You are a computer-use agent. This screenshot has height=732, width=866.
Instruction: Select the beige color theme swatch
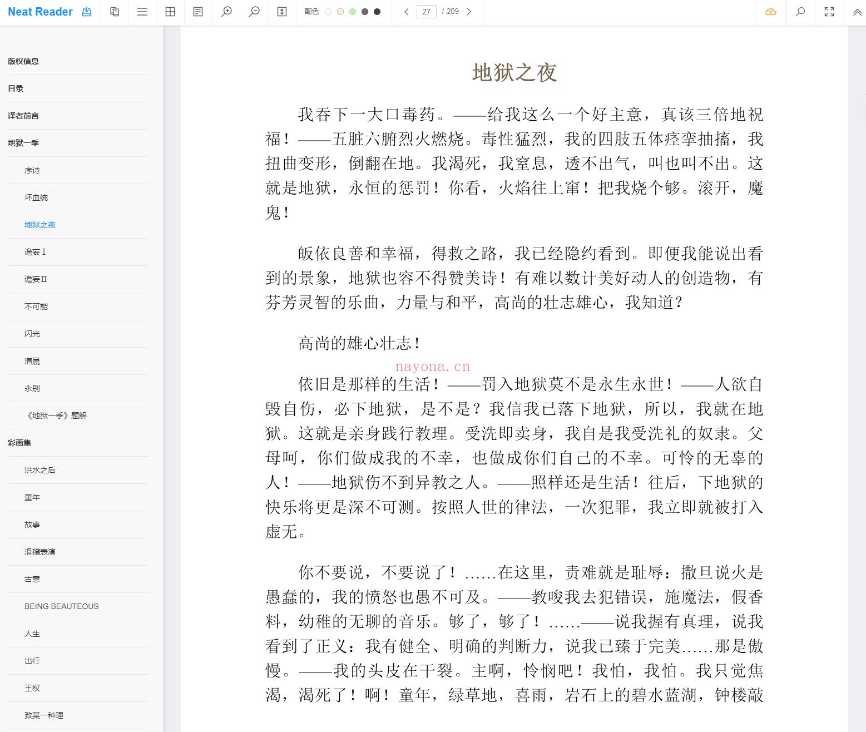340,12
